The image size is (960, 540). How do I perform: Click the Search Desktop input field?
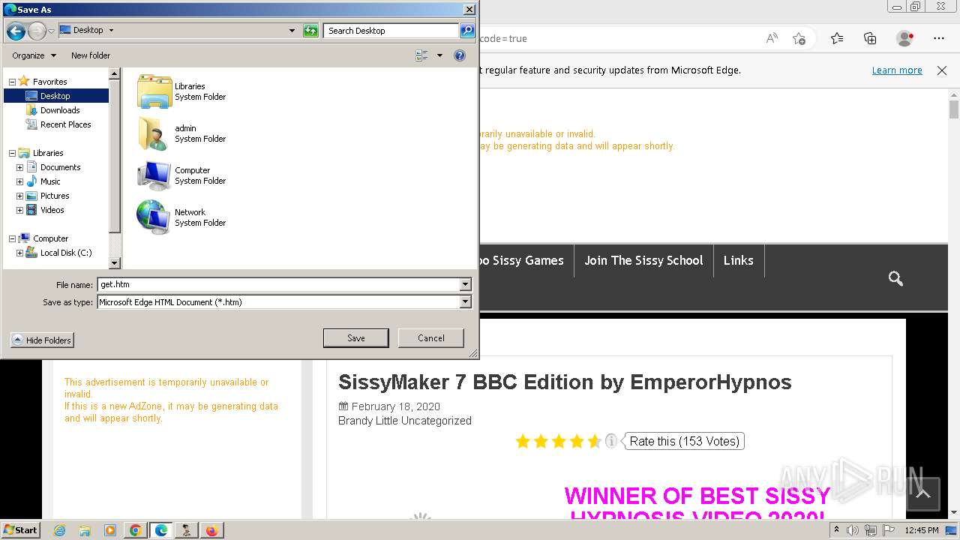[x=391, y=31]
